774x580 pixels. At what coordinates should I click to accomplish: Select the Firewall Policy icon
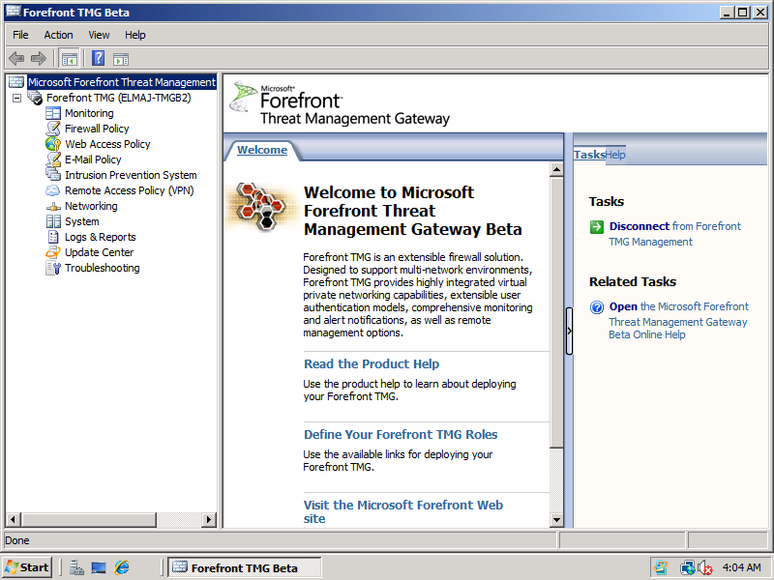coord(53,129)
